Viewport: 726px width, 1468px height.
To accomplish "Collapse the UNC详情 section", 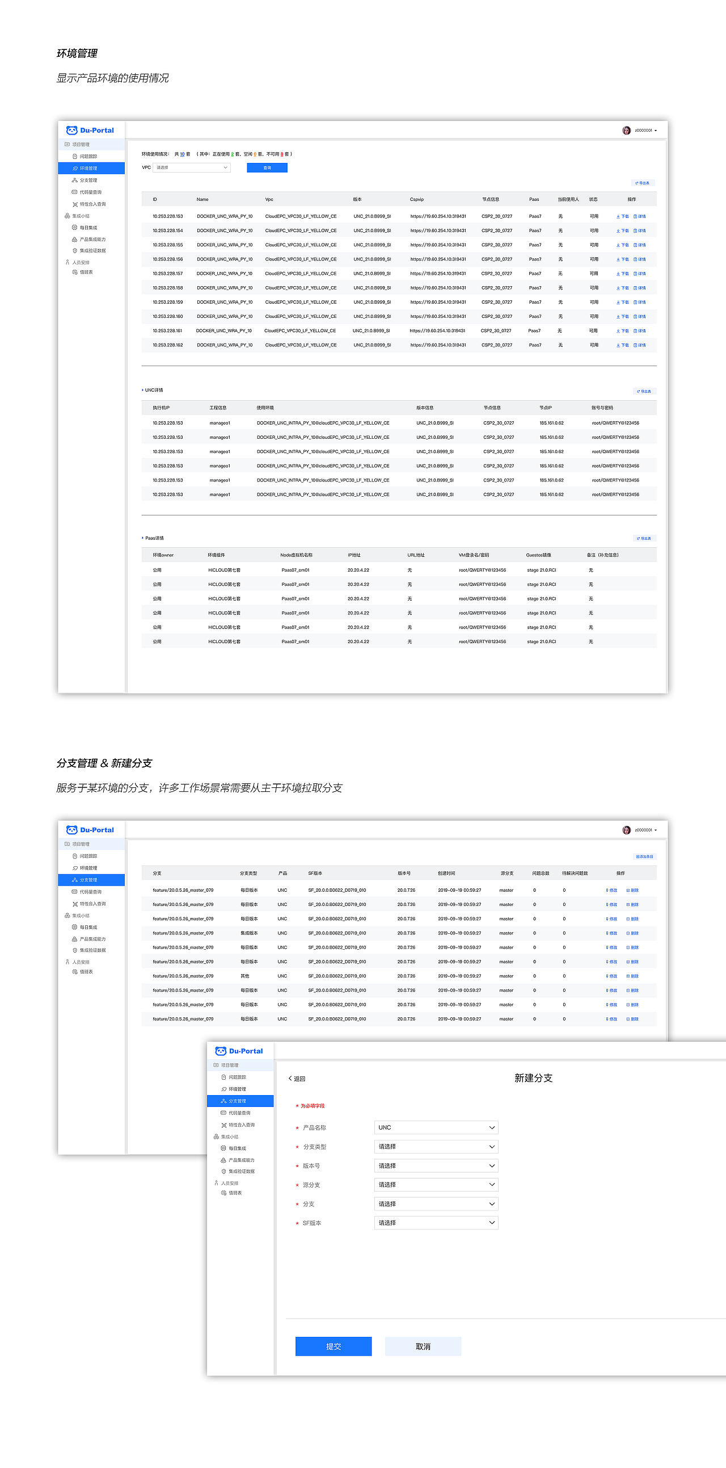I will [142, 390].
